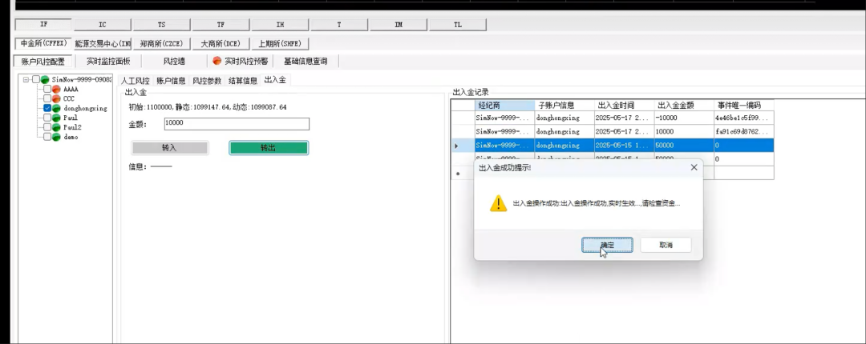Click the green status icon beside demo
866x344 pixels.
click(x=56, y=136)
